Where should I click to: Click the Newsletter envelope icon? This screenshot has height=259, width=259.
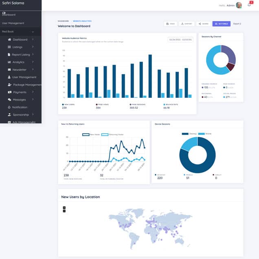pyautogui.click(x=9, y=70)
